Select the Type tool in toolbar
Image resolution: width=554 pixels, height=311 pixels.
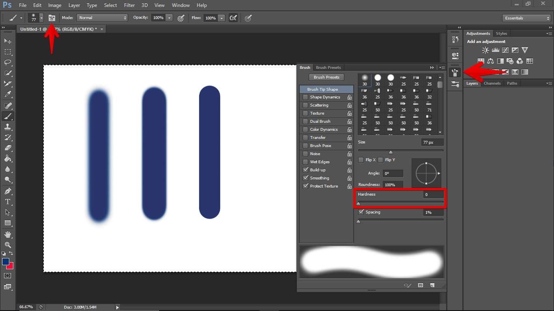(x=8, y=202)
